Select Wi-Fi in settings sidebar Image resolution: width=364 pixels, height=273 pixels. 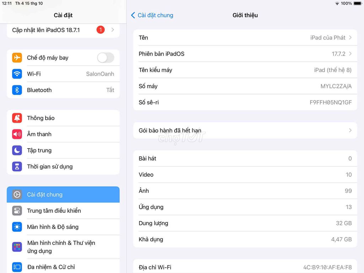click(x=63, y=74)
